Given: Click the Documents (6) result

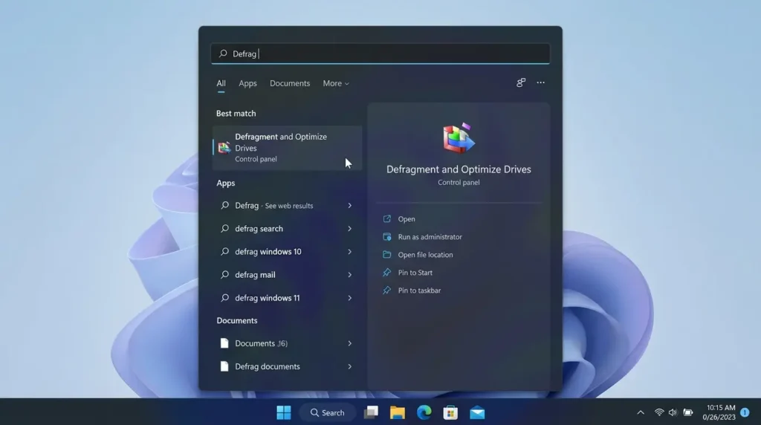Looking at the screenshot, I should [x=288, y=343].
